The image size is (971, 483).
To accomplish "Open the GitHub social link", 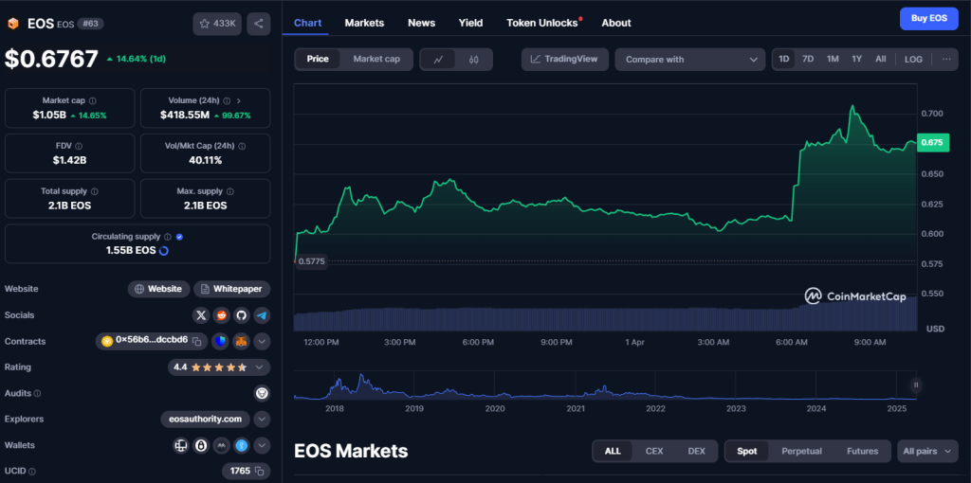I will point(242,315).
